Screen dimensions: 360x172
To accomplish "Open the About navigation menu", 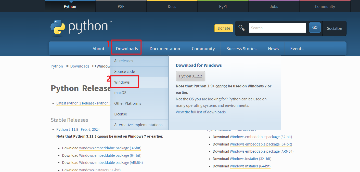I will click(98, 49).
